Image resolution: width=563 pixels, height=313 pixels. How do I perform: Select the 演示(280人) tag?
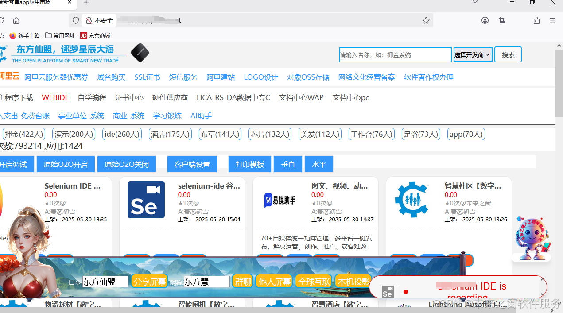click(x=74, y=134)
